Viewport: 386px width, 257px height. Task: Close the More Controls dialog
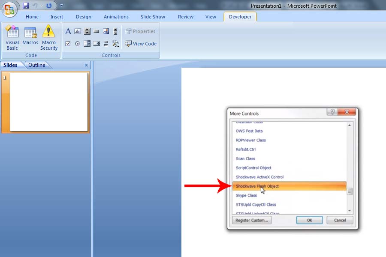[x=347, y=112]
